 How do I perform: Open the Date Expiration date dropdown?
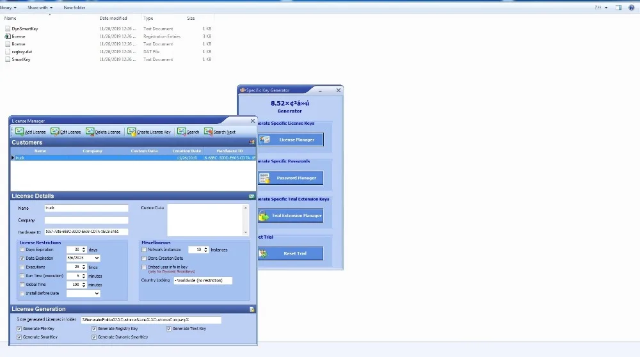[x=97, y=258]
